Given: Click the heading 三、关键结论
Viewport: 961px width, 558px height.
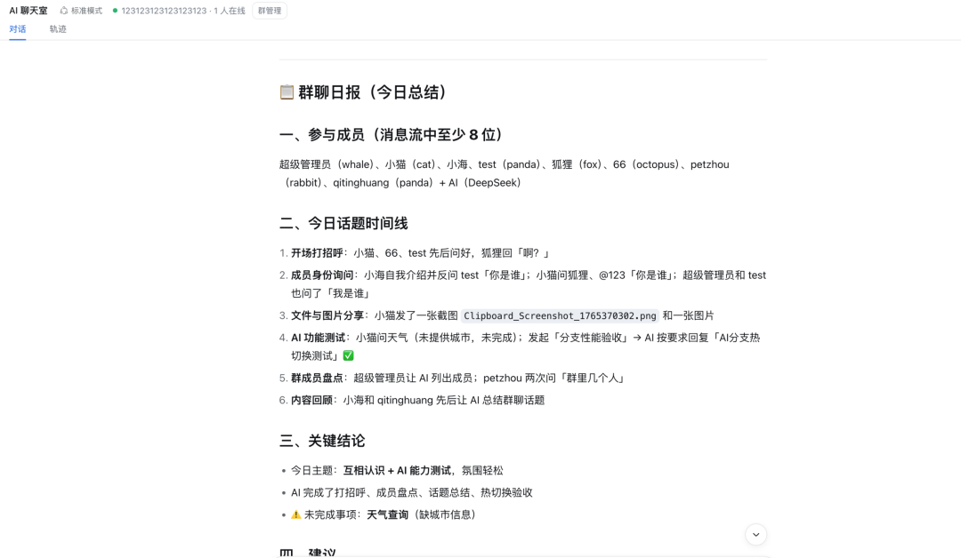Looking at the screenshot, I should (322, 441).
